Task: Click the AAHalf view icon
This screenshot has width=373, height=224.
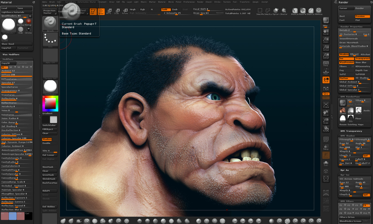Action: tap(326, 56)
